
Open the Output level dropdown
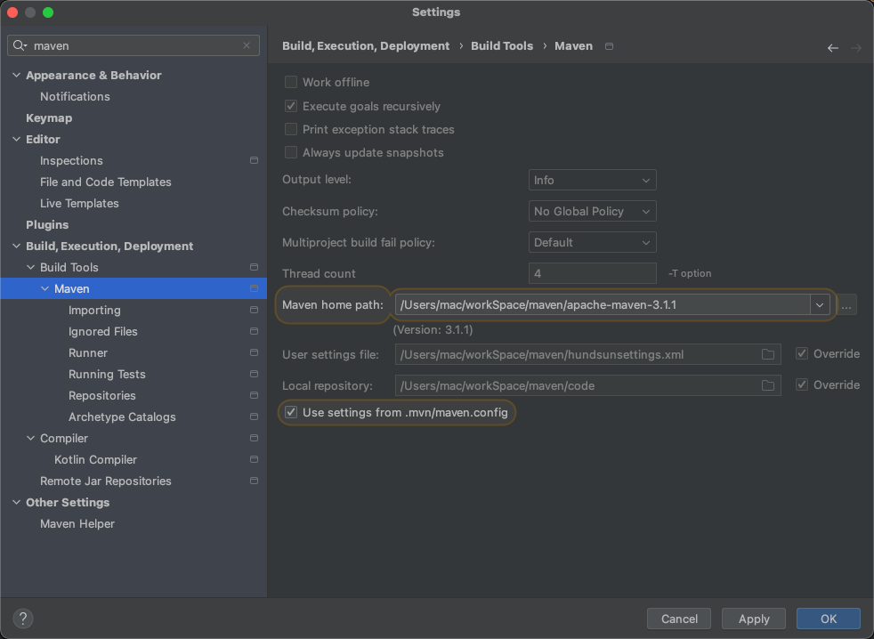click(x=592, y=180)
